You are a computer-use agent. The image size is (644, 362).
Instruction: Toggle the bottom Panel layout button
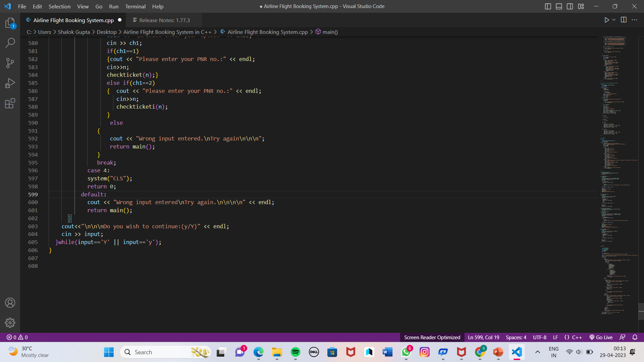(x=559, y=6)
